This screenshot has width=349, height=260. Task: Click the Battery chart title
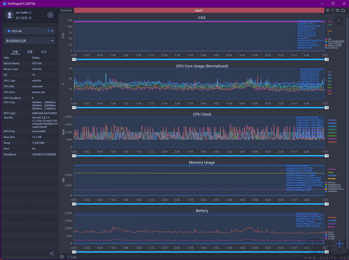[202, 211]
